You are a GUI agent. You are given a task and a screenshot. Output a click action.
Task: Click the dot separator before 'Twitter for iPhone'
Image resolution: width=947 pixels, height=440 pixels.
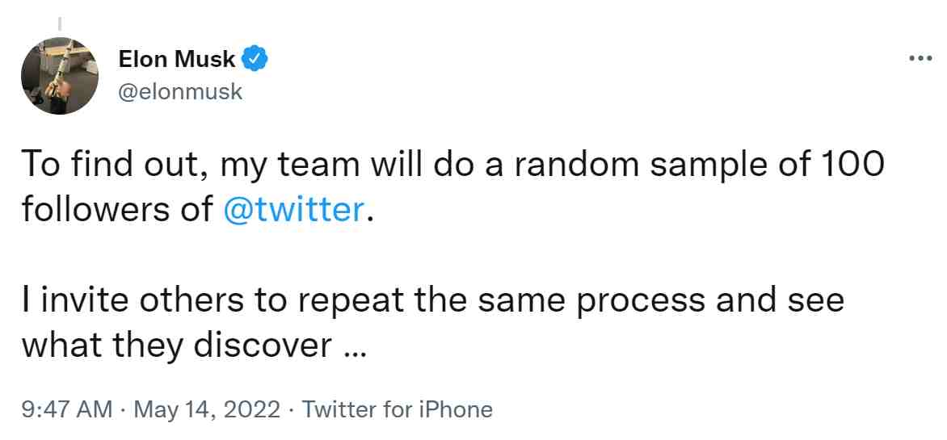pos(291,410)
